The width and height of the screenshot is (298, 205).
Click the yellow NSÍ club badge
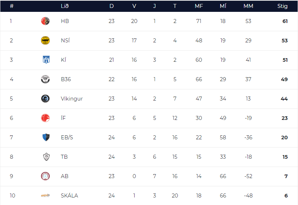tap(45, 41)
